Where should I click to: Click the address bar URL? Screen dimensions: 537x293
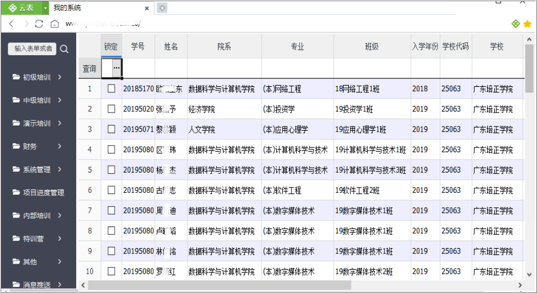point(103,23)
